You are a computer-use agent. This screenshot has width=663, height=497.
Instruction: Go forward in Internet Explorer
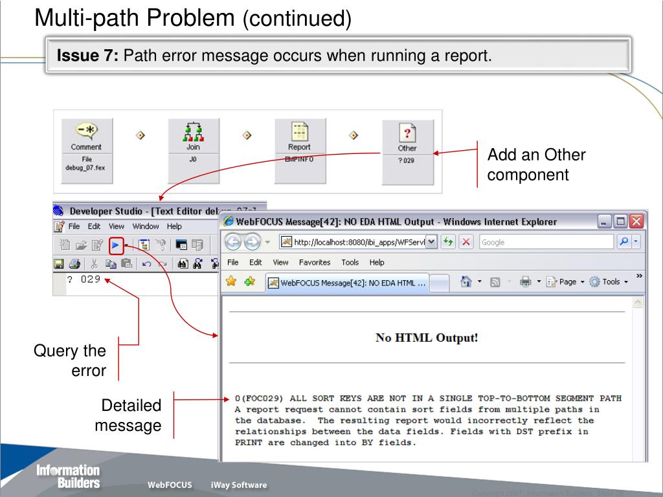point(253,242)
